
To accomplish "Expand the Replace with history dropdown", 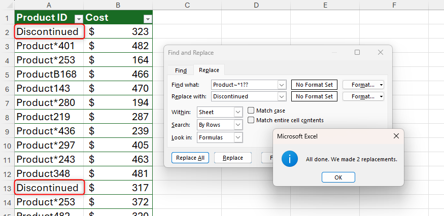I will (282, 96).
